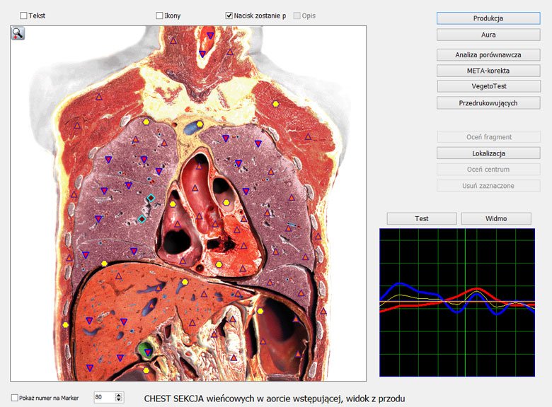
Task: Click yellow hexagon marker on far left rib edge
Action: tap(65, 324)
